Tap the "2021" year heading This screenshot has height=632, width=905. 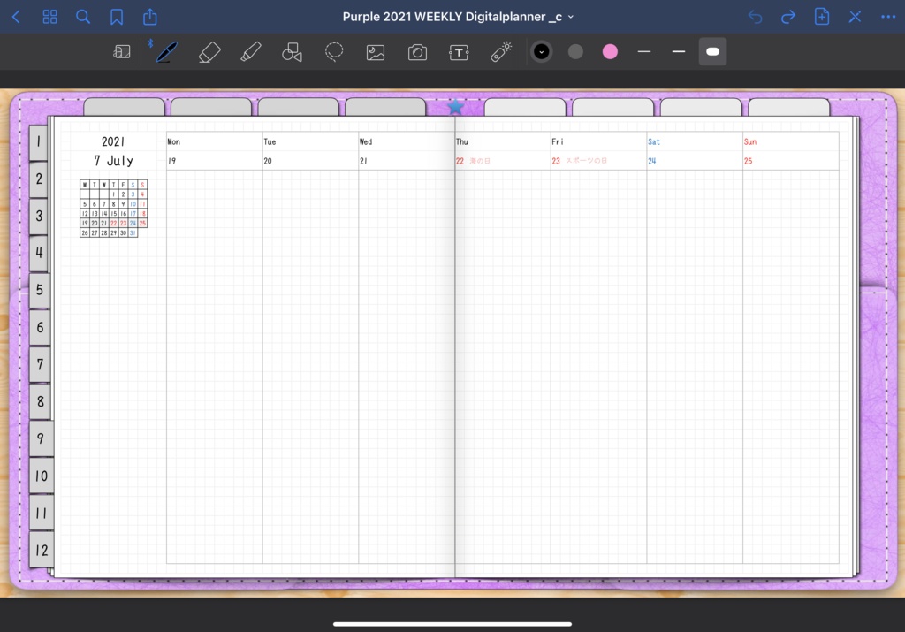click(113, 141)
